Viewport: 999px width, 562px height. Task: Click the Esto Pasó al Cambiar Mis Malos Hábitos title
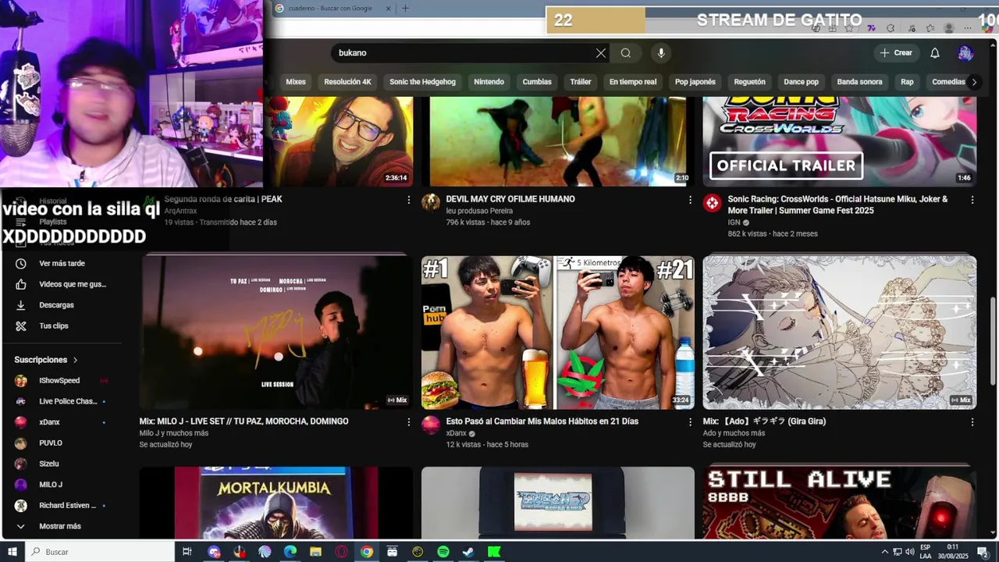click(542, 421)
